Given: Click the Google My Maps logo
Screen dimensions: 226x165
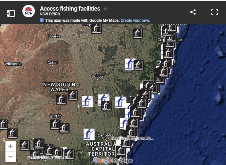Looking at the screenshot, I should click(113, 160).
